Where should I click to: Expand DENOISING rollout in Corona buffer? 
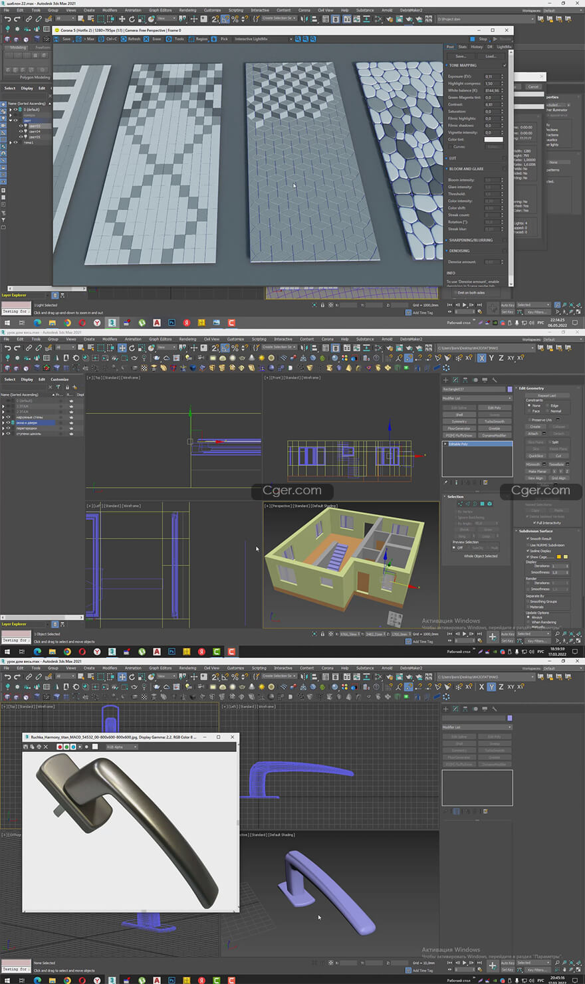[446, 250]
